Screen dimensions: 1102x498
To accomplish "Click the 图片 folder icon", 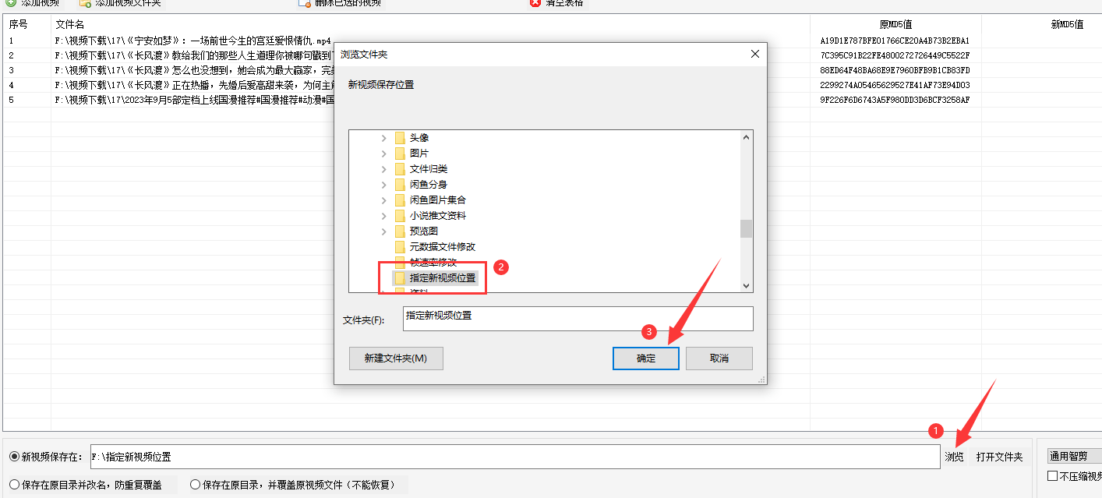I will [x=400, y=154].
